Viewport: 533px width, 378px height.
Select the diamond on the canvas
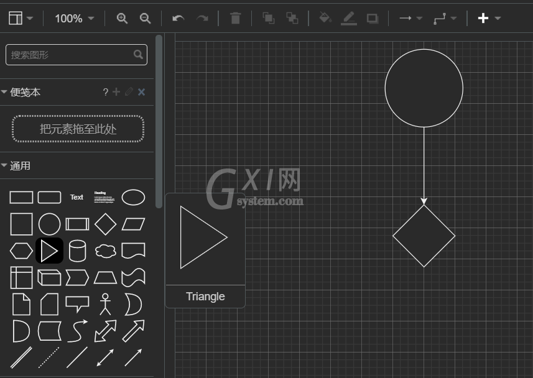click(424, 236)
